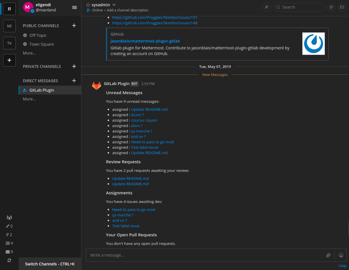Open 'Test label issue' unread link
The image size is (349, 270).
point(145,148)
